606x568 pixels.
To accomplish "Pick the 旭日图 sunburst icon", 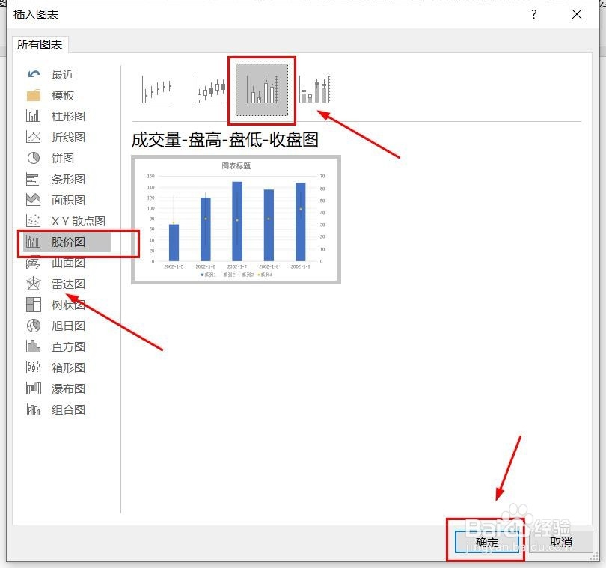I will 34,326.
